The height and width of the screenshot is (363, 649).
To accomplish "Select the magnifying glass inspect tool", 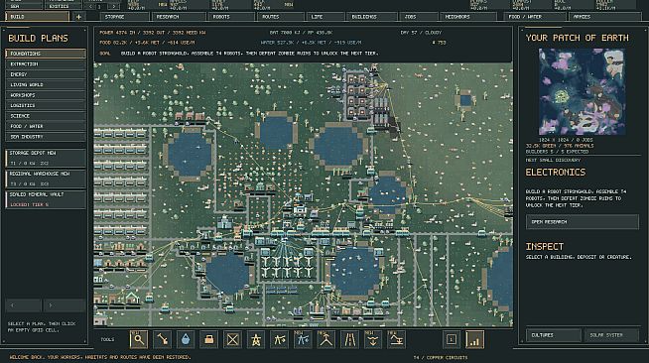I will (x=138, y=340).
